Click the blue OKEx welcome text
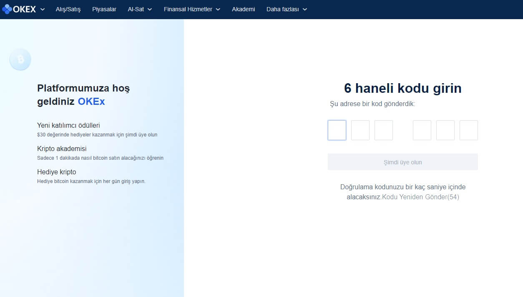This screenshot has height=297, width=523. pos(91,101)
